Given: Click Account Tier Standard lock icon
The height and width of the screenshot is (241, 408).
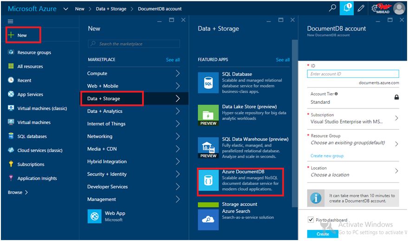Looking at the screenshot, I should click(396, 97).
